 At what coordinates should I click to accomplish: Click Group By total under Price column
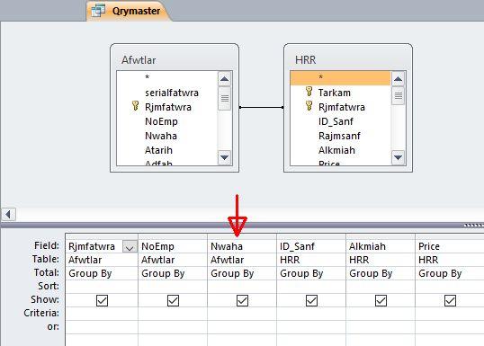pyautogui.click(x=450, y=273)
